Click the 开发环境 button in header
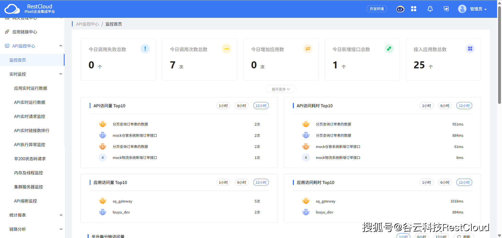The width and height of the screenshot is (502, 238). [376, 9]
